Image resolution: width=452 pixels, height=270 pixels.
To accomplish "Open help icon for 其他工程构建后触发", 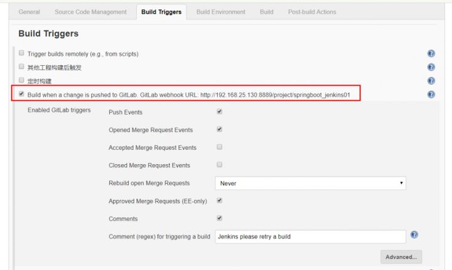I will (431, 67).
